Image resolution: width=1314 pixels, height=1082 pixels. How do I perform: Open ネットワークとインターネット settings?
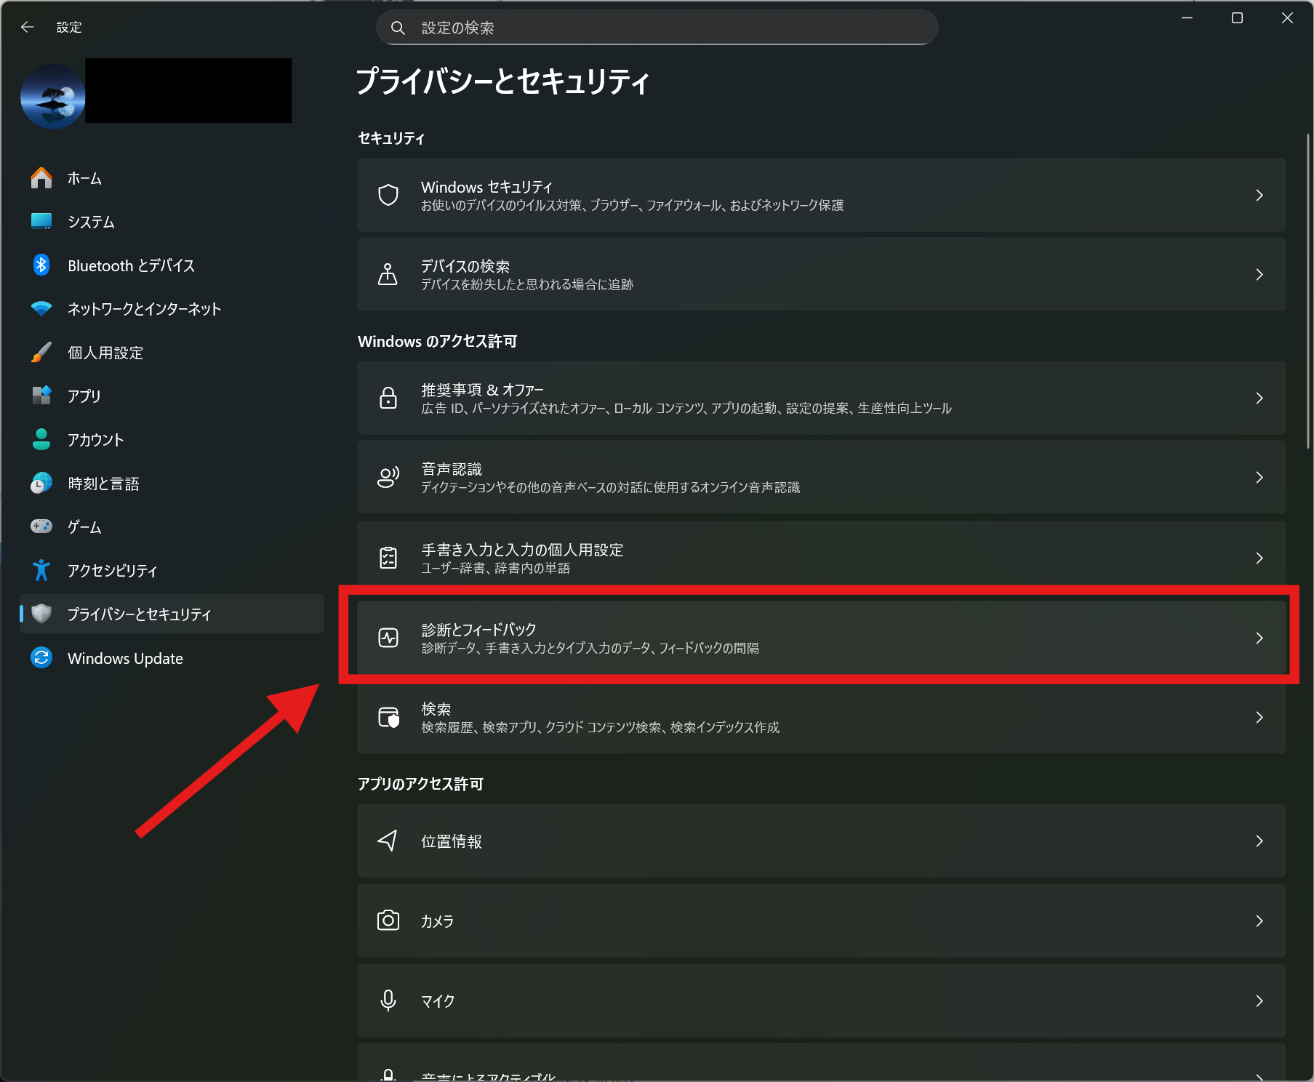click(172, 309)
